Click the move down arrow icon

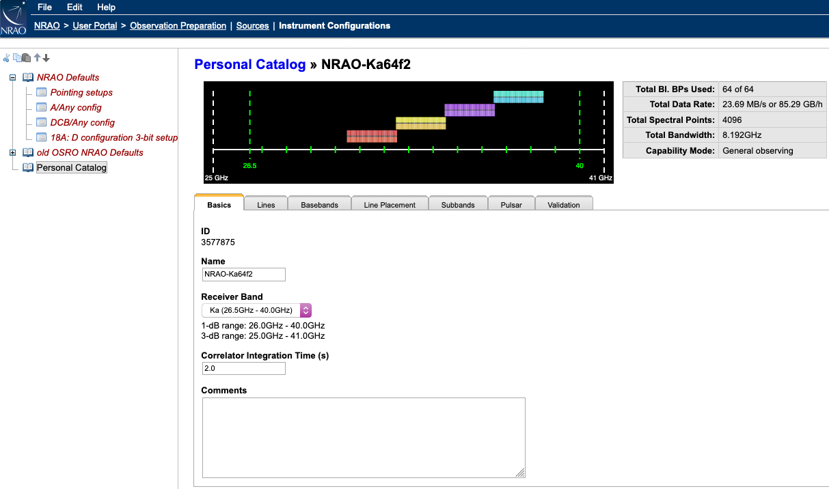[46, 58]
